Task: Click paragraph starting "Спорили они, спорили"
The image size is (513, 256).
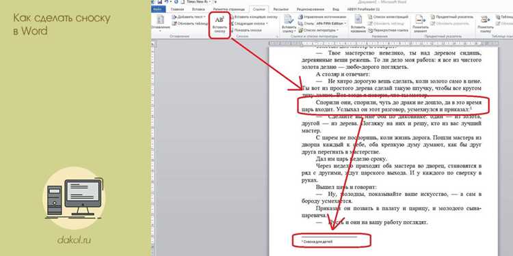Action: pyautogui.click(x=391, y=105)
